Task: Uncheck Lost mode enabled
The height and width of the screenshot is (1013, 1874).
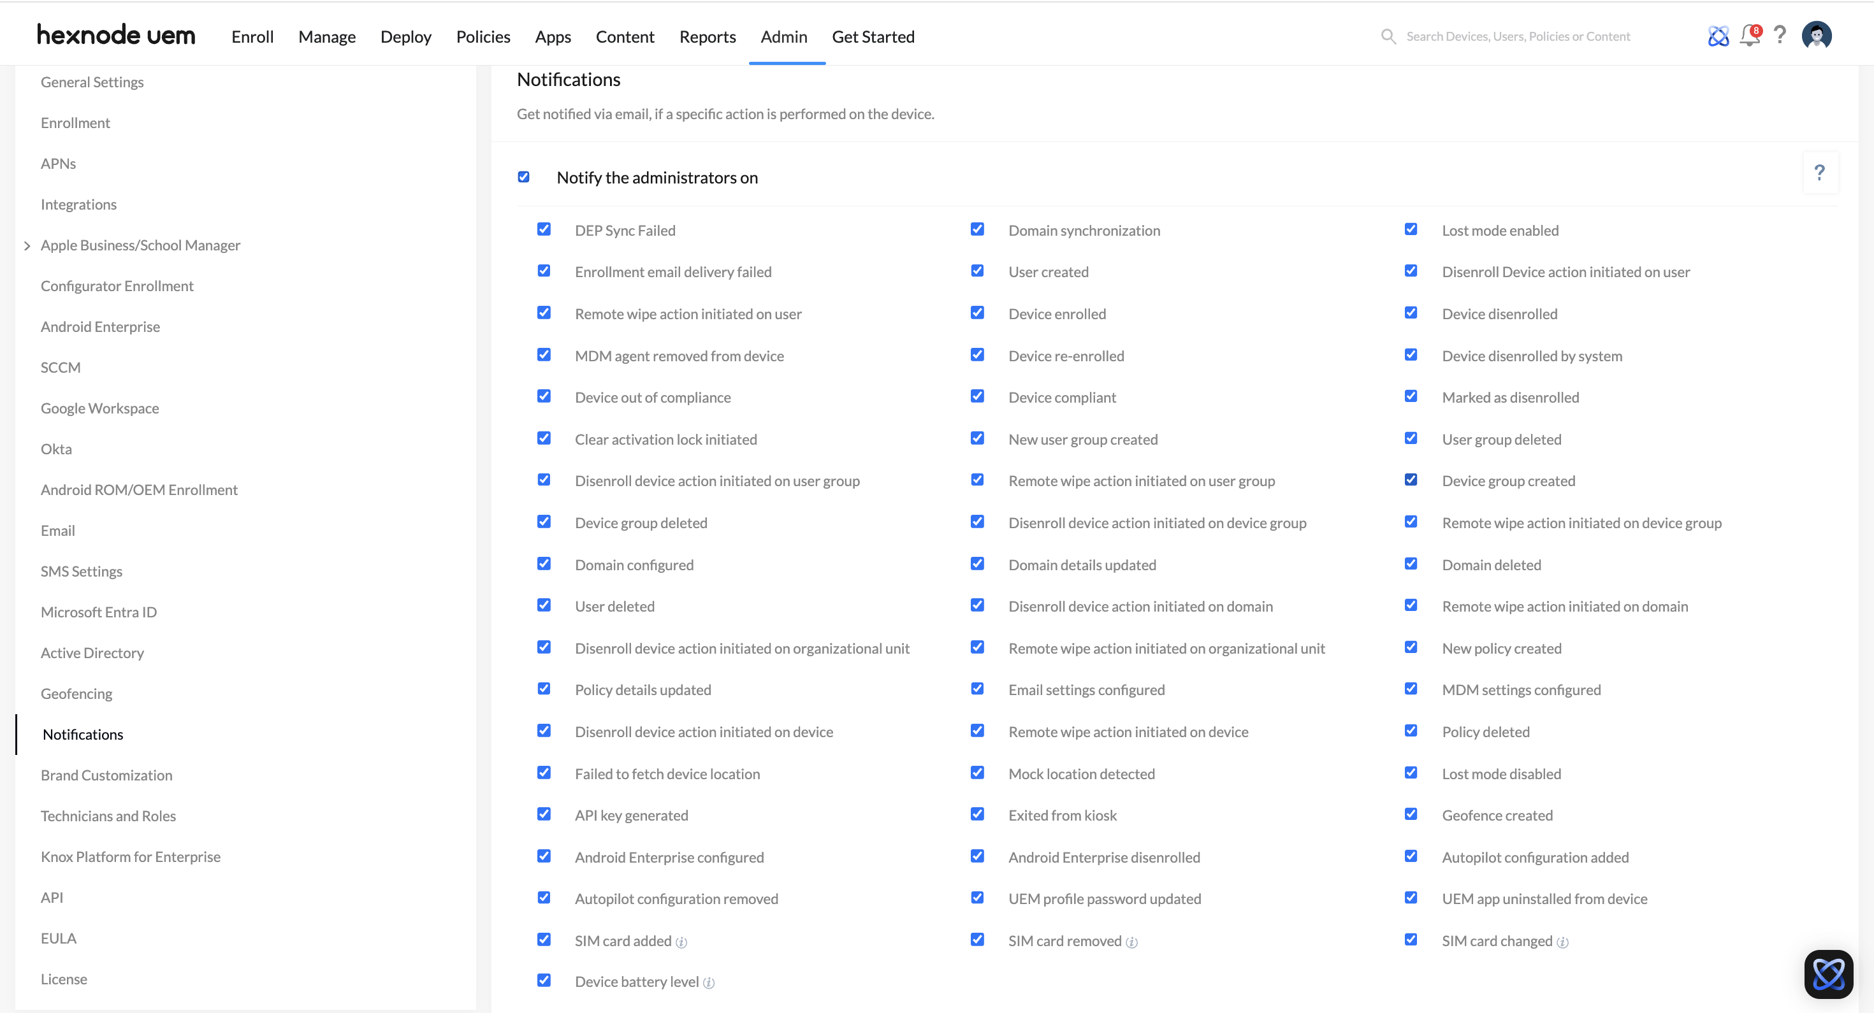Action: tap(1411, 229)
